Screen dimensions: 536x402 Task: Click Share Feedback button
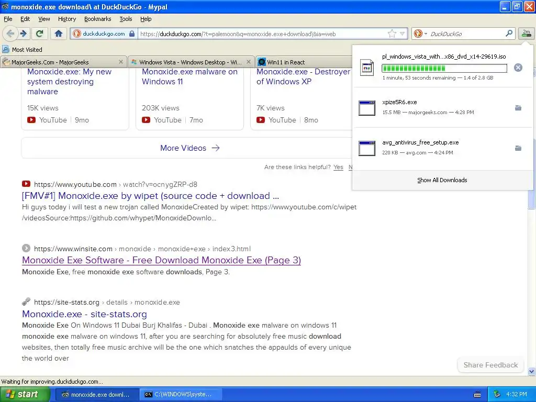pyautogui.click(x=490, y=365)
